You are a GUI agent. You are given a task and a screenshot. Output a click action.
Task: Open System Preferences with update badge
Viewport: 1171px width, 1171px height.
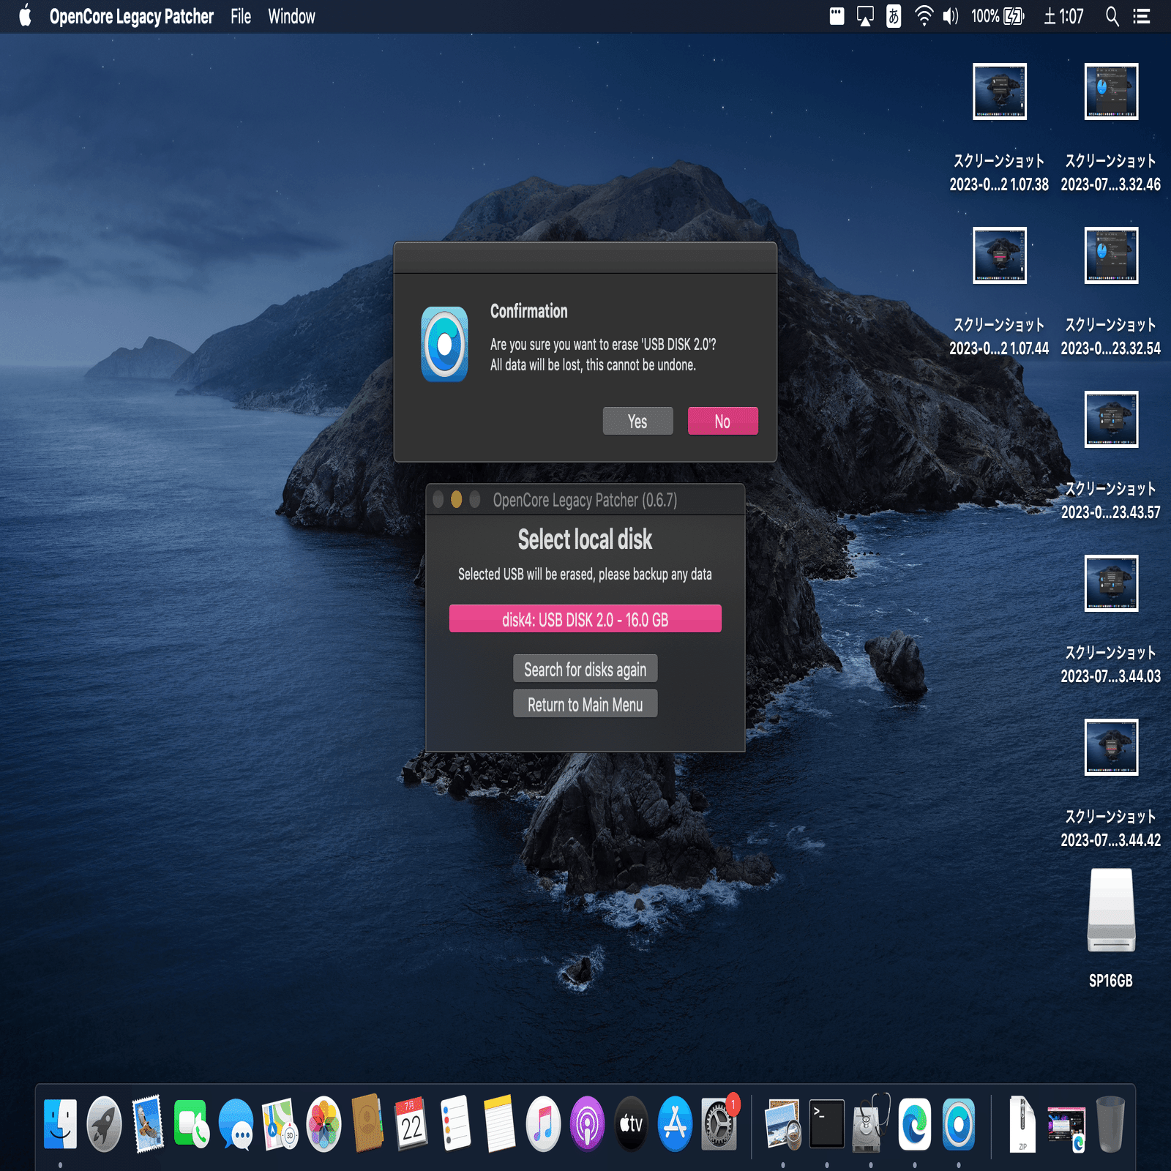(x=720, y=1123)
